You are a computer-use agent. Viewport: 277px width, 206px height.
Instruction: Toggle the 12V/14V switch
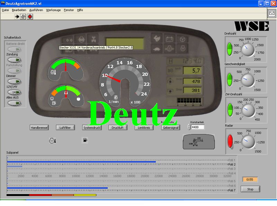point(15,92)
